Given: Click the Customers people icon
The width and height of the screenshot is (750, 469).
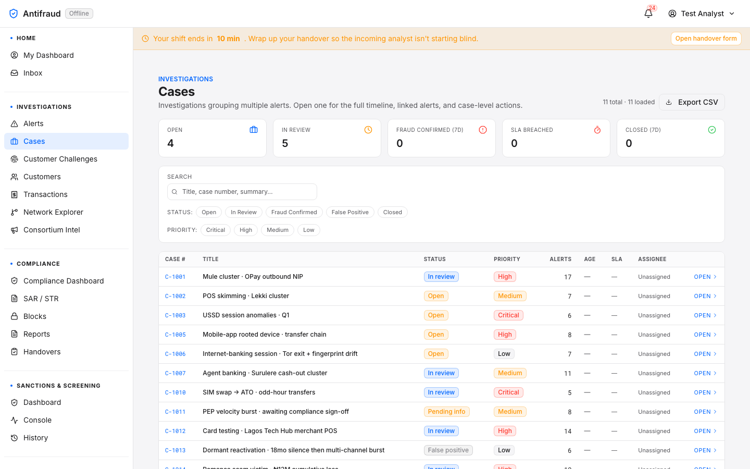Looking at the screenshot, I should [x=15, y=177].
